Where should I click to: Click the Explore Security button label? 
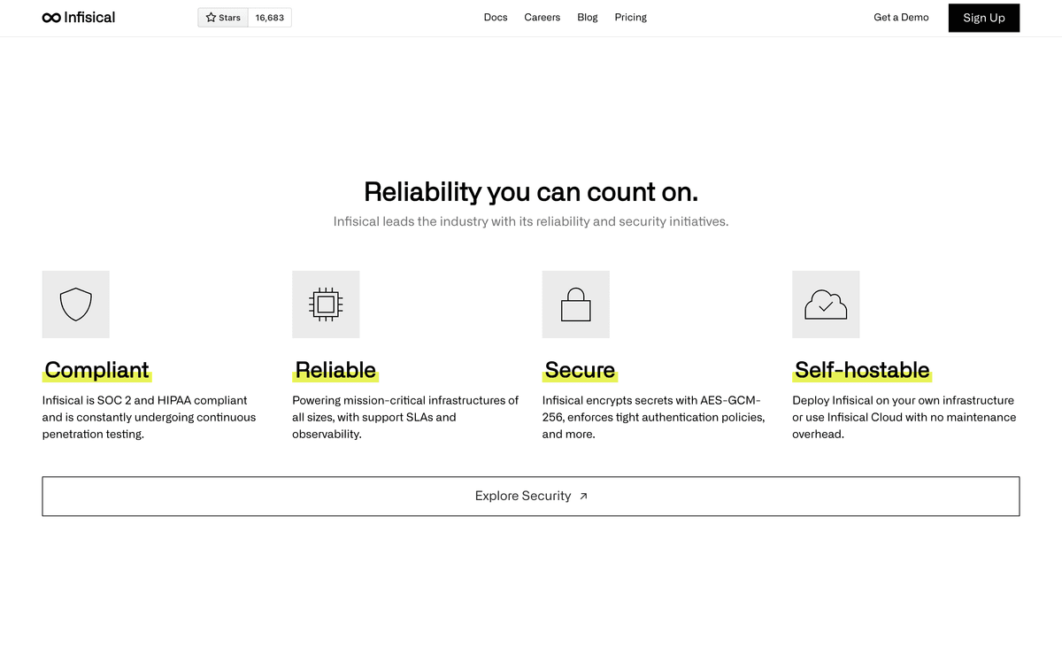click(522, 497)
